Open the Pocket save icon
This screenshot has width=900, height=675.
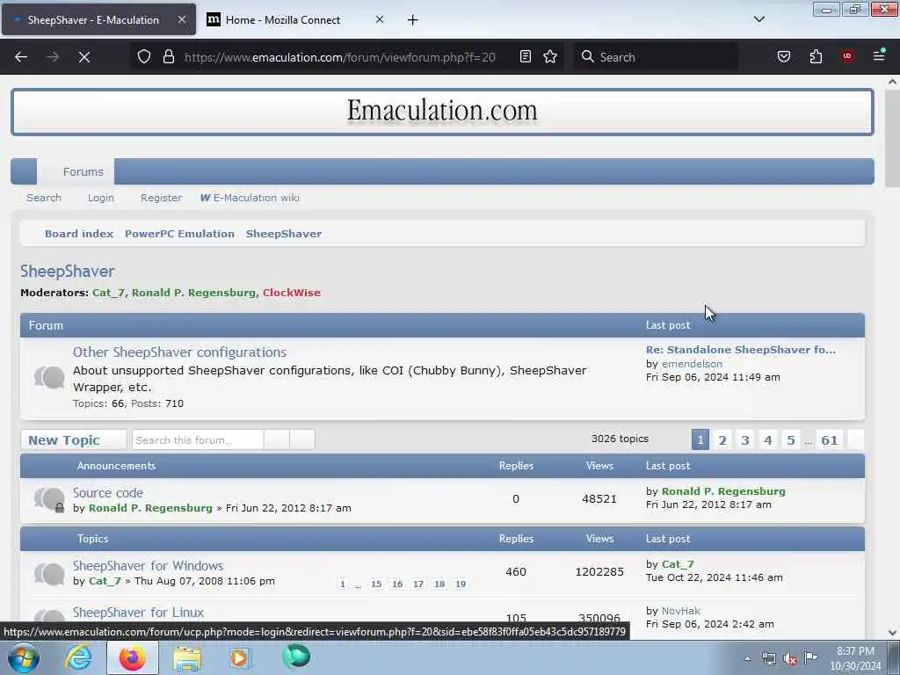pos(784,56)
